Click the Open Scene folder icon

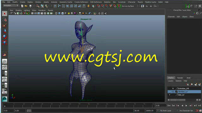(26, 6)
